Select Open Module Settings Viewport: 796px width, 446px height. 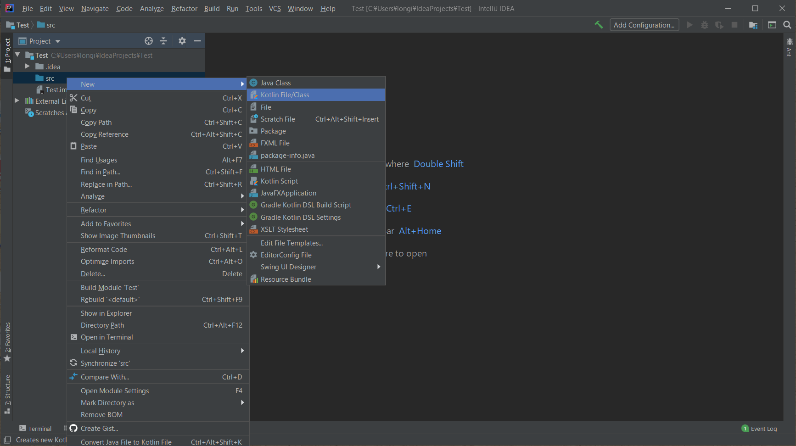click(158, 390)
